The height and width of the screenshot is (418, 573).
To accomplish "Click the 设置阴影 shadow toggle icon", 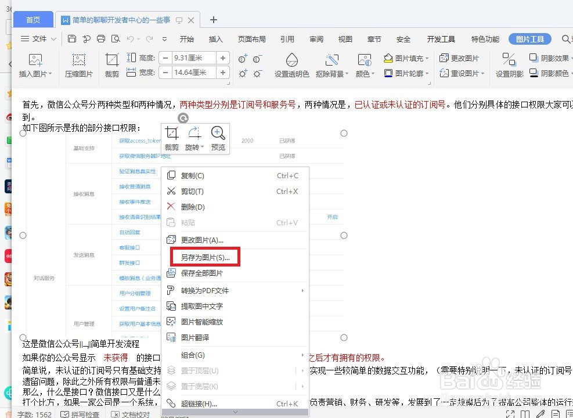I will pyautogui.click(x=509, y=60).
